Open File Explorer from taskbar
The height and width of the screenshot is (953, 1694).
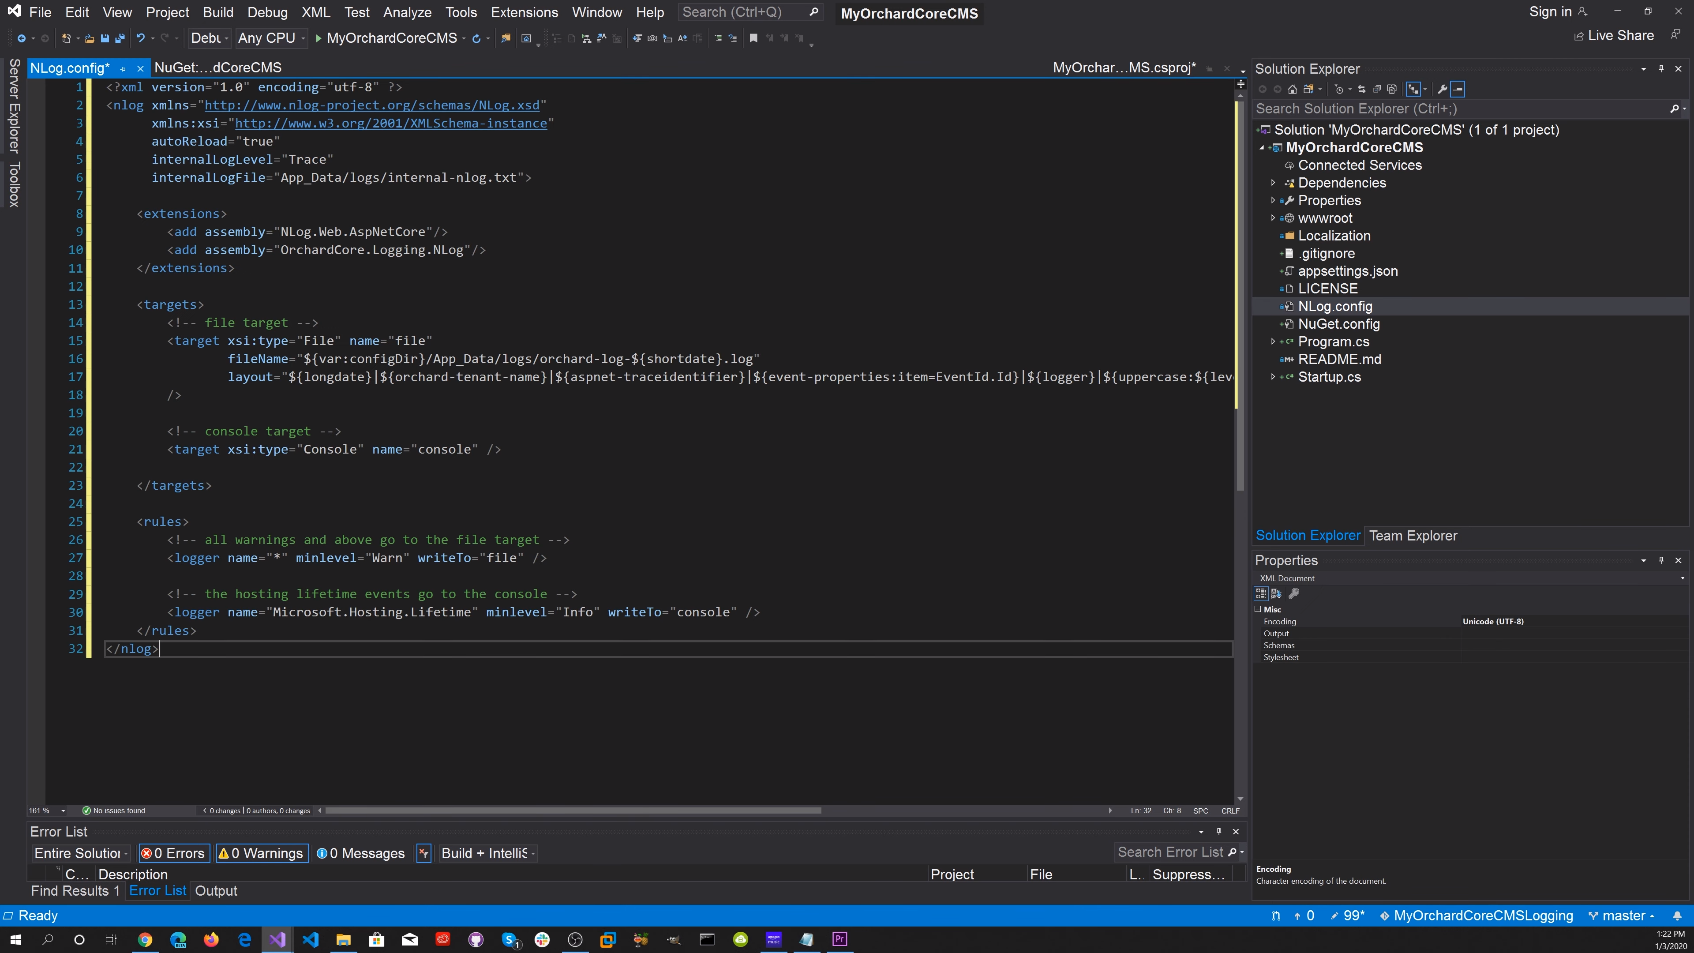click(343, 939)
